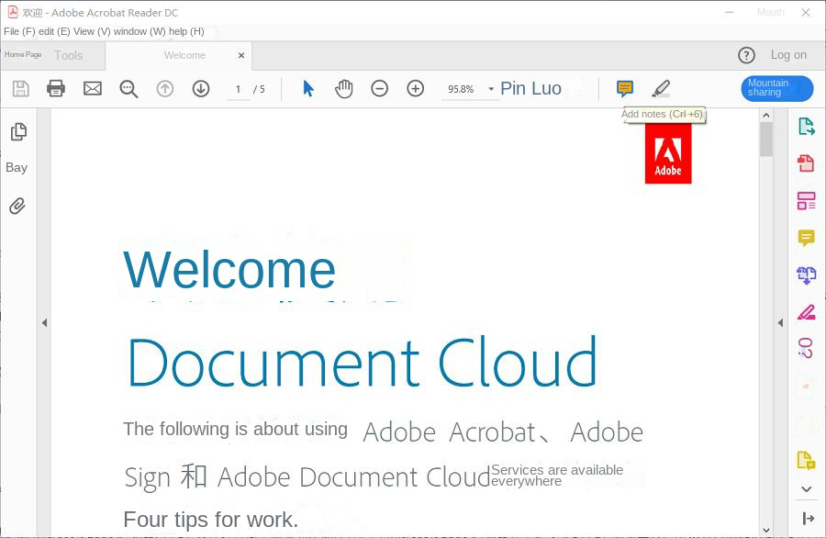Activate the hand pan tool
Image resolution: width=826 pixels, height=538 pixels.
point(344,89)
